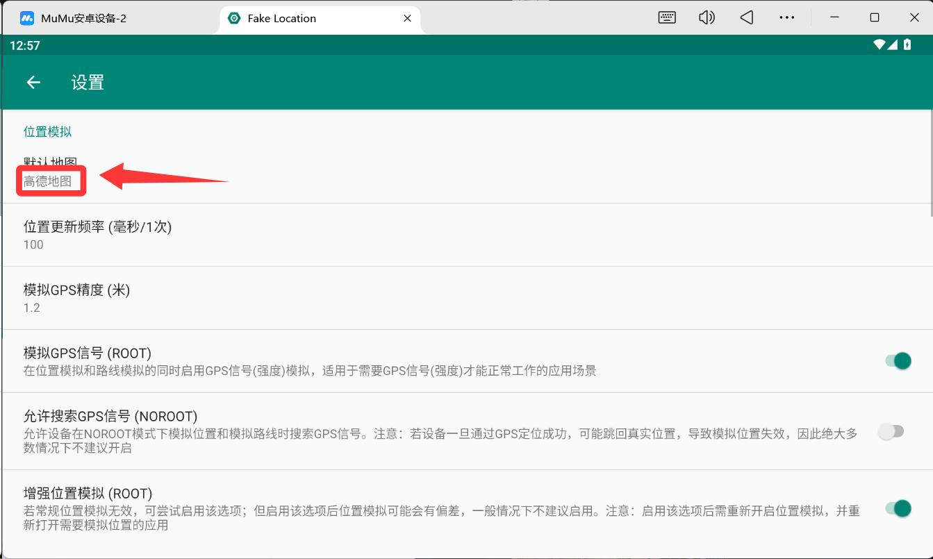Enable 允许搜索GPS信号 (NOROOT) switch
This screenshot has width=933, height=559.
[x=891, y=431]
